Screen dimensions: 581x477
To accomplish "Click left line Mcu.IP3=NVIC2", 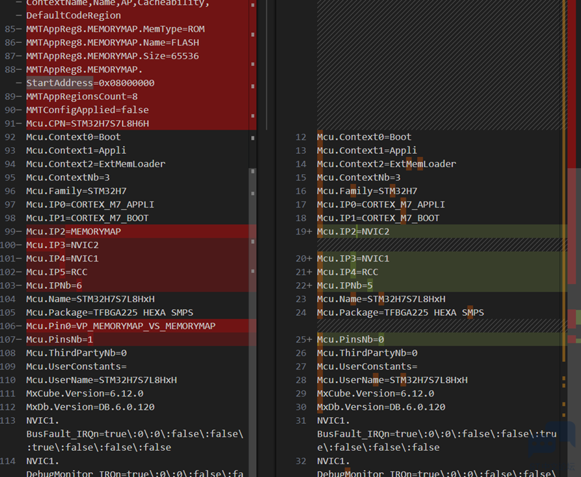I will [x=62, y=245].
